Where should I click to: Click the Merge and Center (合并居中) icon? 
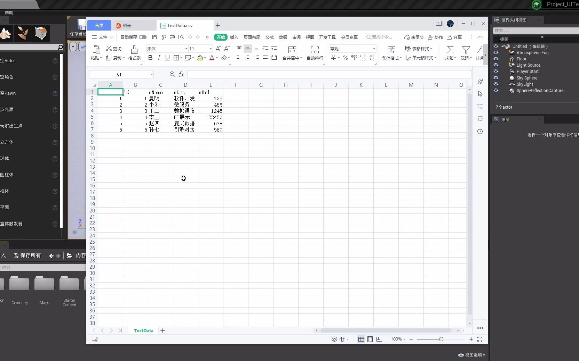[292, 53]
